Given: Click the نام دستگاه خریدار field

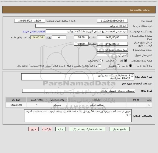Looking at the screenshot, I should (x=82, y=26).
